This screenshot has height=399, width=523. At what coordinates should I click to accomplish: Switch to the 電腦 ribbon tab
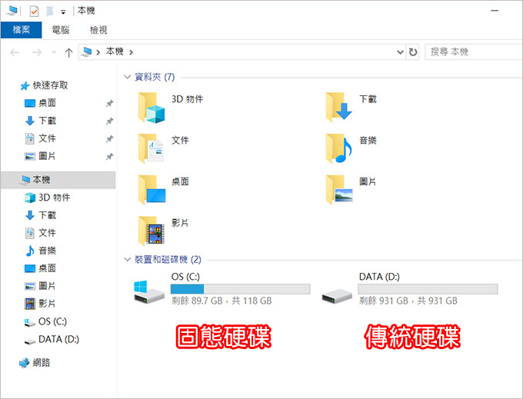tap(60, 30)
